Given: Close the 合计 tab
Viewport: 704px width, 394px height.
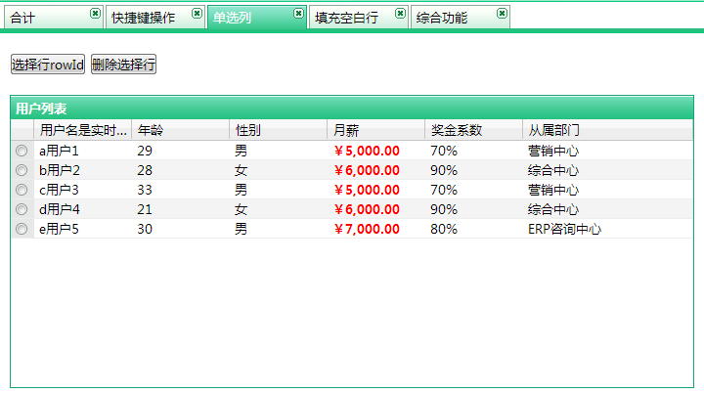Looking at the screenshot, I should (95, 14).
